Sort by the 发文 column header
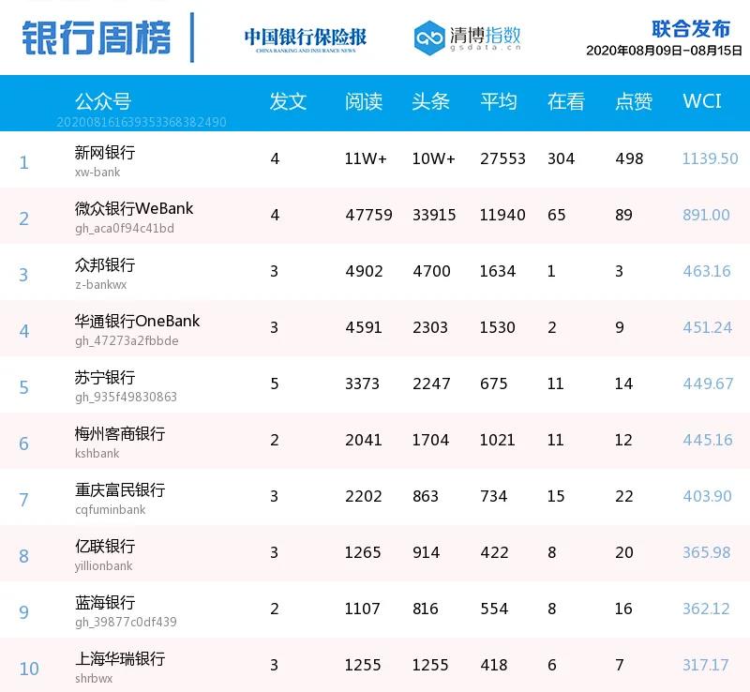Image resolution: width=750 pixels, height=692 pixels. point(288,101)
